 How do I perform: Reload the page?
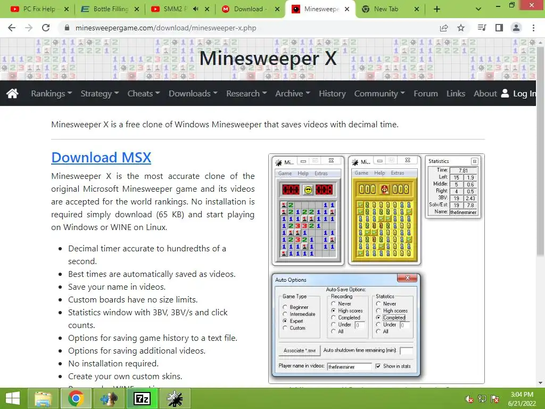(x=46, y=28)
